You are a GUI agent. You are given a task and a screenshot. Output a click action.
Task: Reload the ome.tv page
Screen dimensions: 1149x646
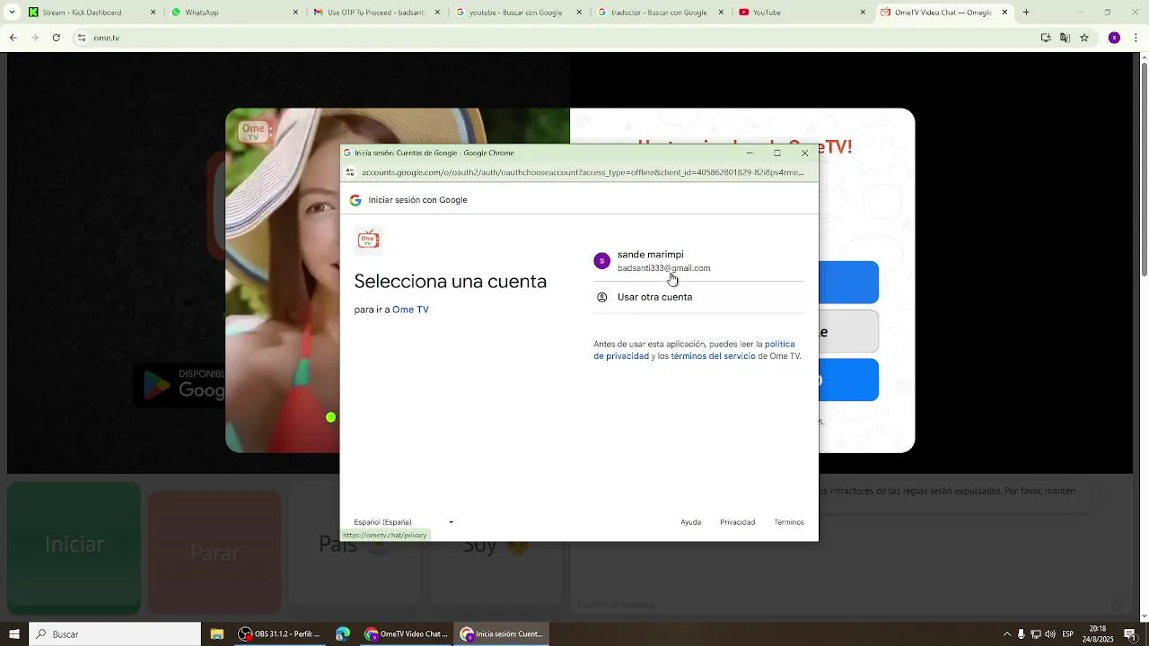point(56,38)
